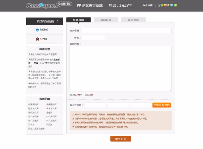203x149 pixels.
Task: Click 中国图书库 in 检测范围
Action: point(52,105)
